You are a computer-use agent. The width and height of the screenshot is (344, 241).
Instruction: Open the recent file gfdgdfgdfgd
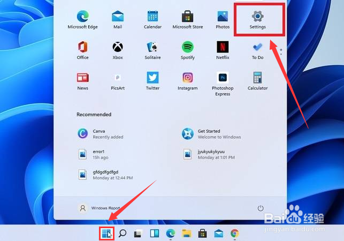[x=105, y=175]
